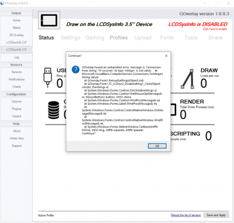Confirm the error dialog with OK
This screenshot has height=223, width=234.
pyautogui.click(x=157, y=146)
